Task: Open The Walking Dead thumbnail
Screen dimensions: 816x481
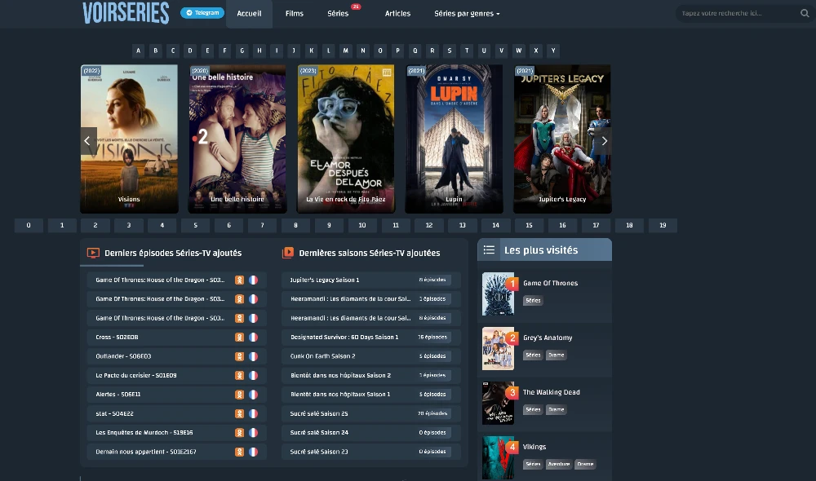Action: [498, 403]
